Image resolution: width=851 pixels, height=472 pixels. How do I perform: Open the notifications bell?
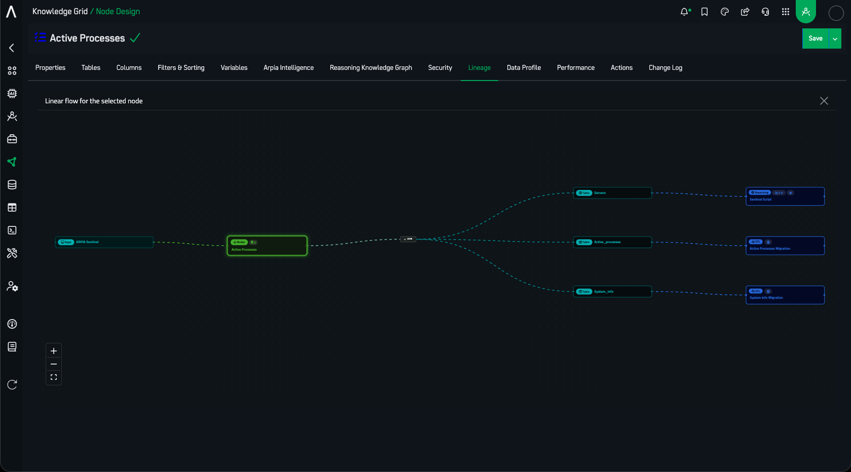point(685,12)
